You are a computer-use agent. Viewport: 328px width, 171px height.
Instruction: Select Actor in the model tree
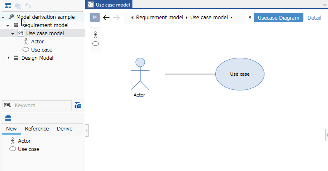(x=37, y=42)
